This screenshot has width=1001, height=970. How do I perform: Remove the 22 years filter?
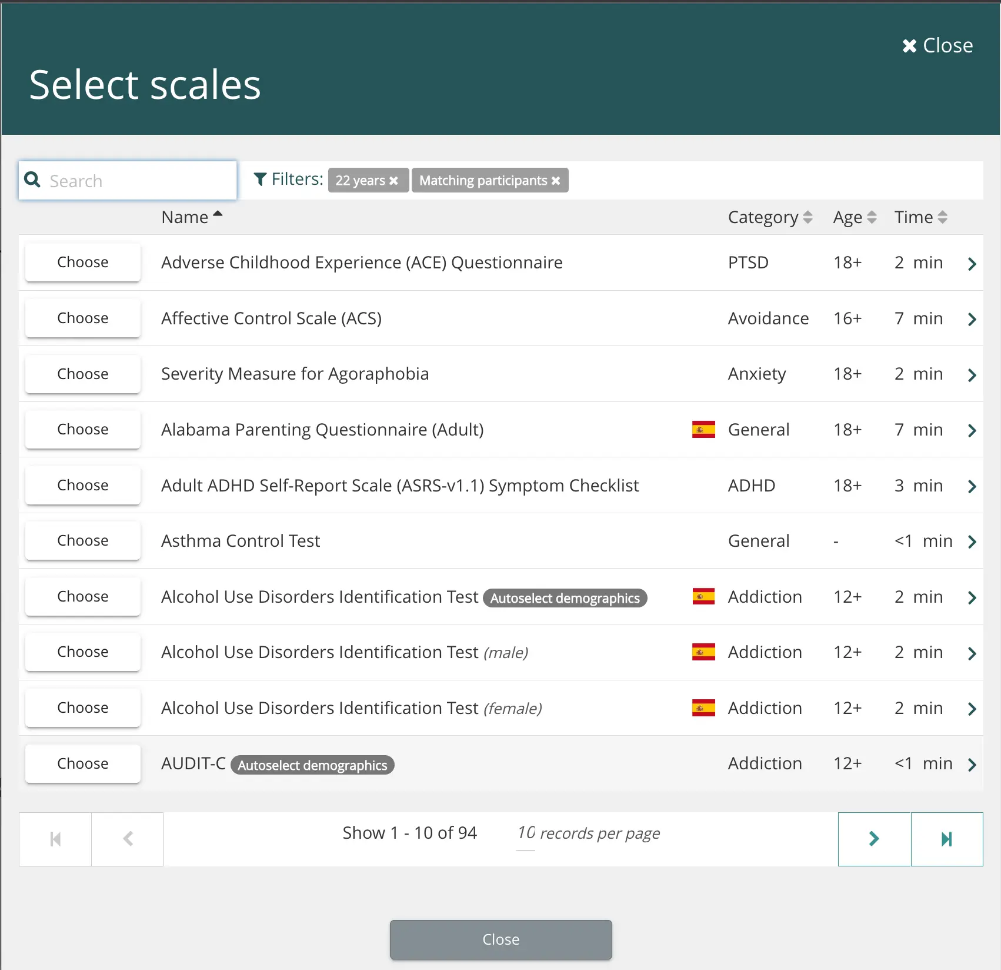click(x=394, y=181)
